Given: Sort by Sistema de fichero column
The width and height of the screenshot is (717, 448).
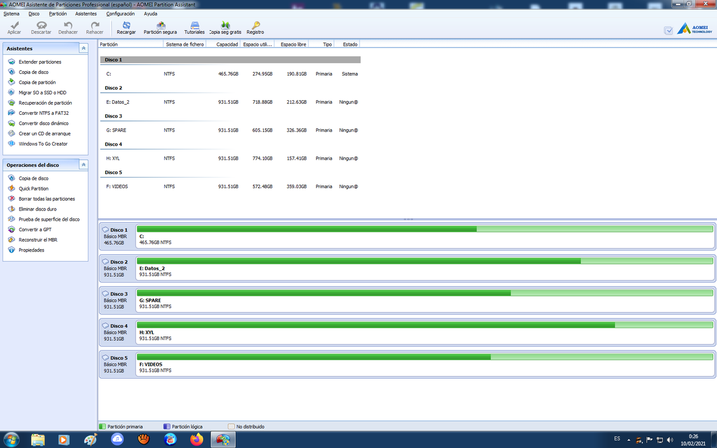Looking at the screenshot, I should 185,44.
